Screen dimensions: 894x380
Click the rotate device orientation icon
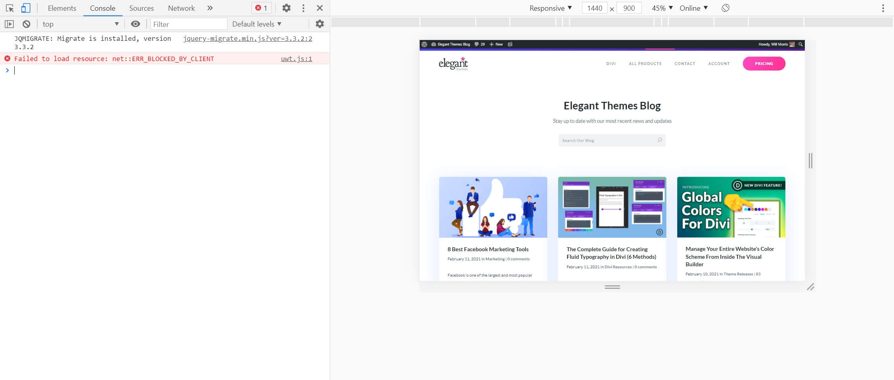pos(725,8)
